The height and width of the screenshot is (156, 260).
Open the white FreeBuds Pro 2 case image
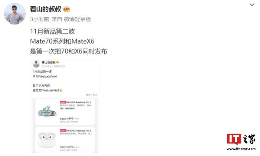(47, 139)
